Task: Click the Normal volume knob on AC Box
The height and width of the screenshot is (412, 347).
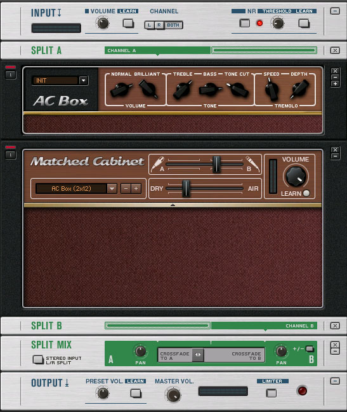Action: 122,90
